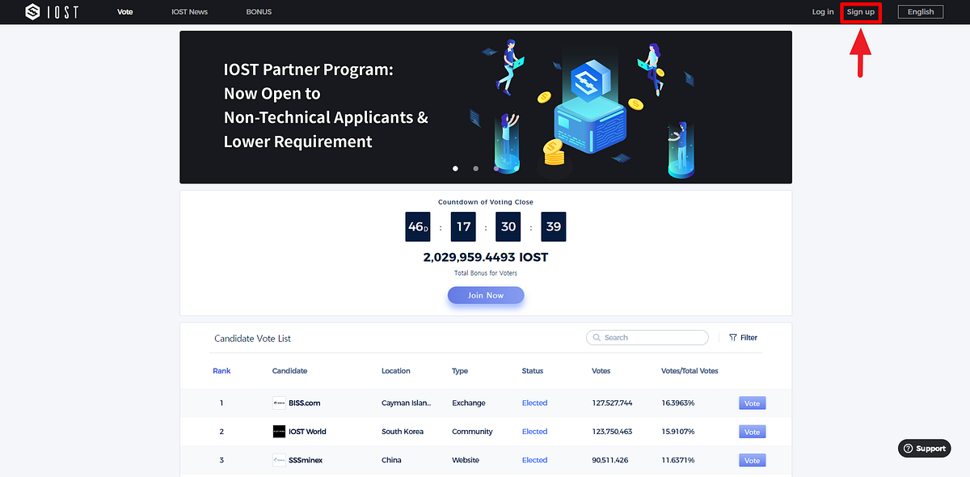Select the first banner slide dot
The height and width of the screenshot is (477, 970).
tap(455, 168)
